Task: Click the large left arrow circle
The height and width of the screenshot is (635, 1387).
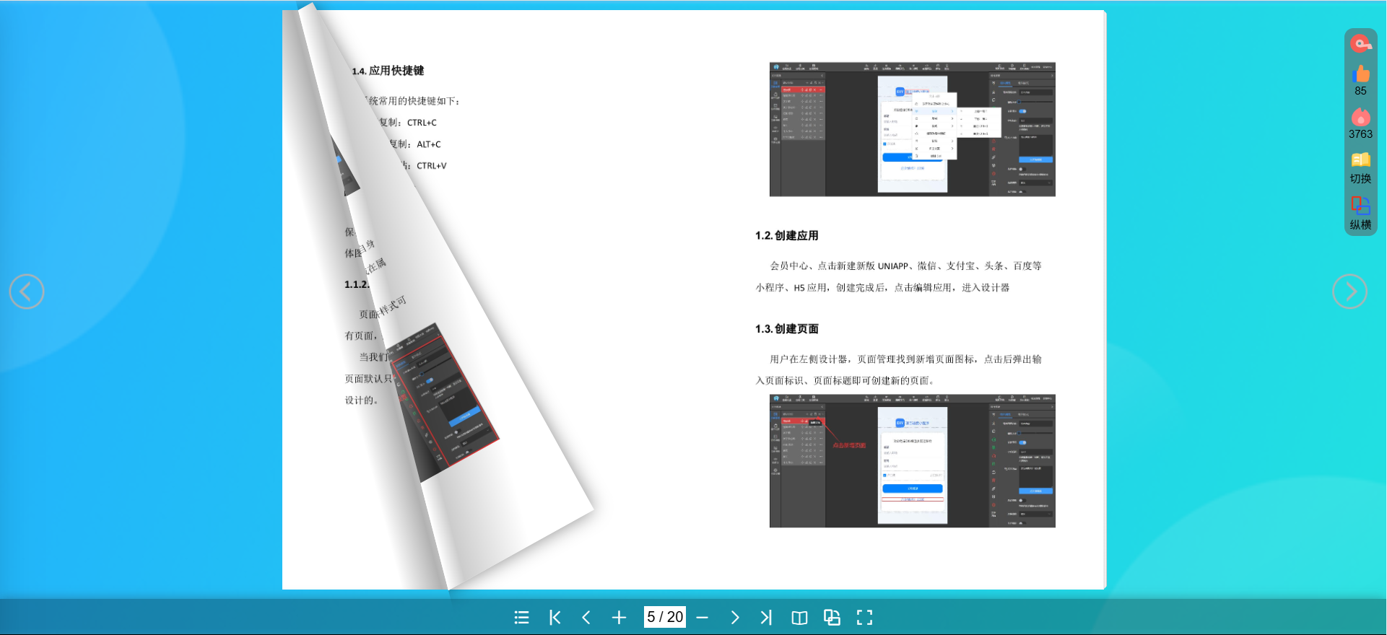Action: [27, 292]
